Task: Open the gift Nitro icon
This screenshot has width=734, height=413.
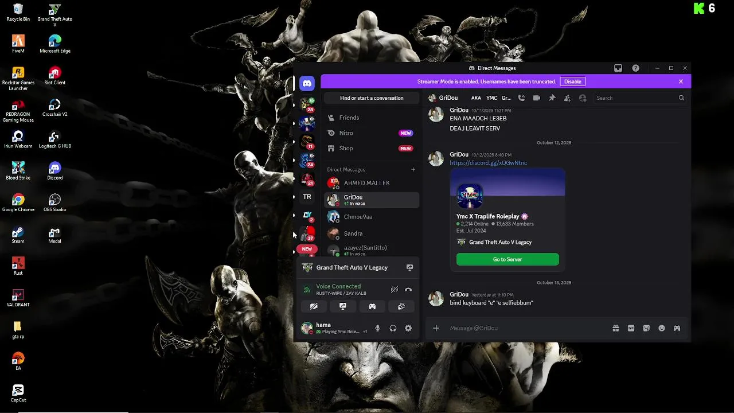Action: (616, 328)
